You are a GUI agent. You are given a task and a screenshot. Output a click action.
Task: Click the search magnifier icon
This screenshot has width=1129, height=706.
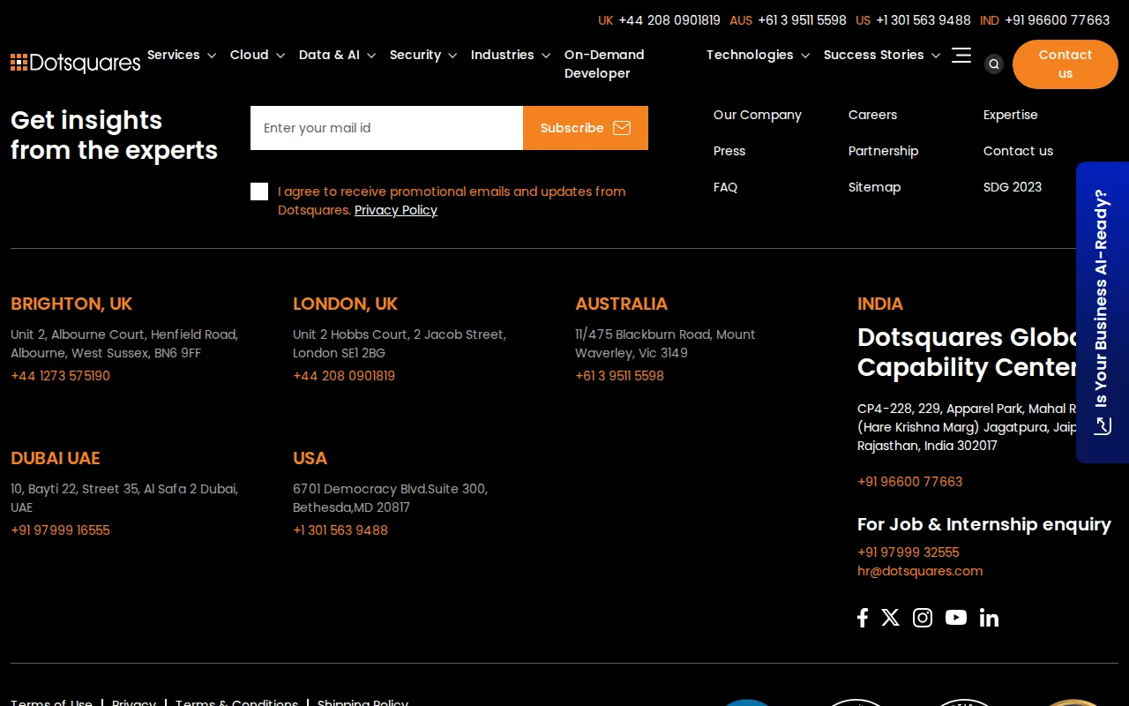coord(994,64)
